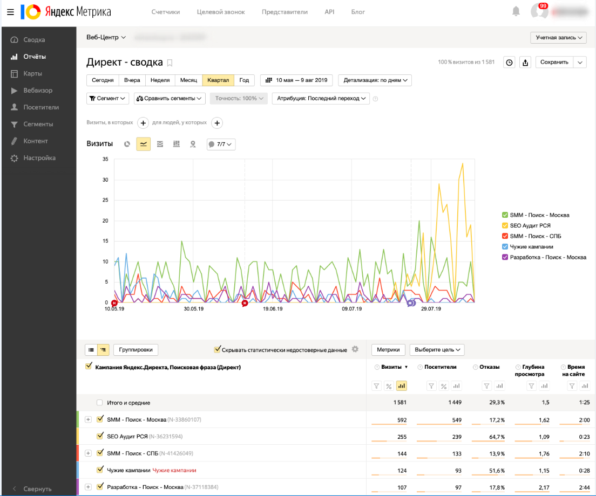This screenshot has height=496, width=596.
Task: Uncheck Скрывать статистически недостоверные данные
Action: click(218, 350)
